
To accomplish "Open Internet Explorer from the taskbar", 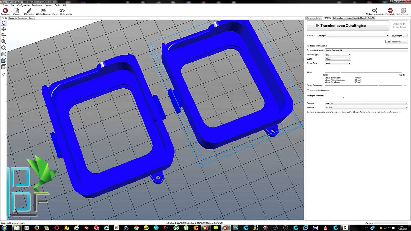I will tap(76, 228).
